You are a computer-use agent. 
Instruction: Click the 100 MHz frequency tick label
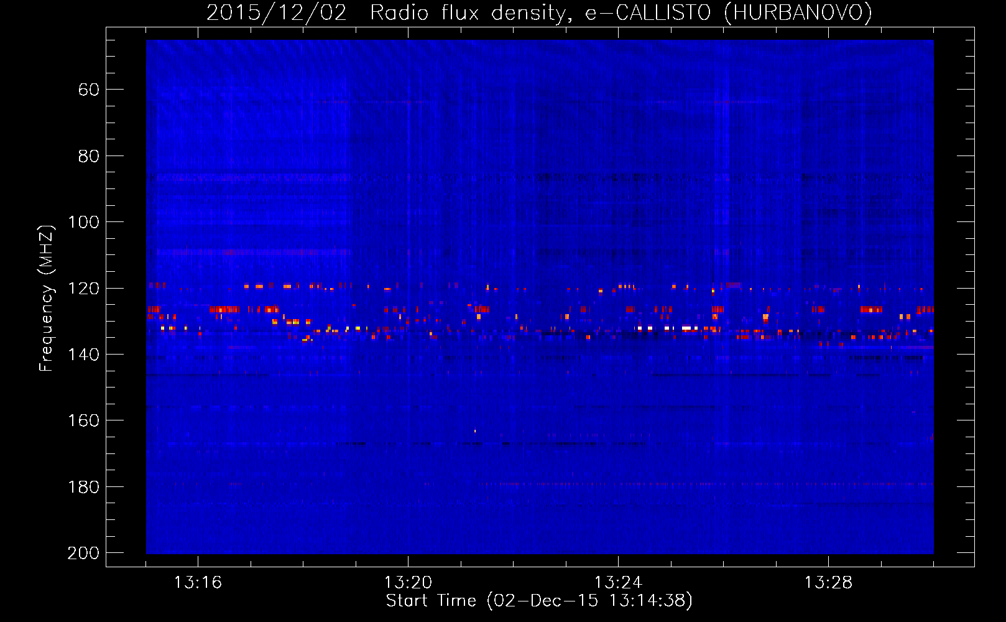pos(83,223)
